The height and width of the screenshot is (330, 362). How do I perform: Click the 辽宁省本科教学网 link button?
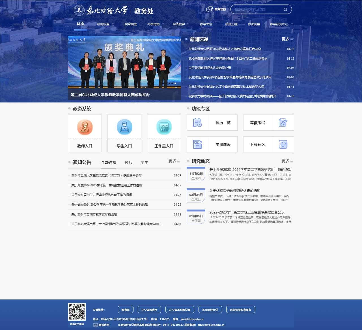coord(180,310)
